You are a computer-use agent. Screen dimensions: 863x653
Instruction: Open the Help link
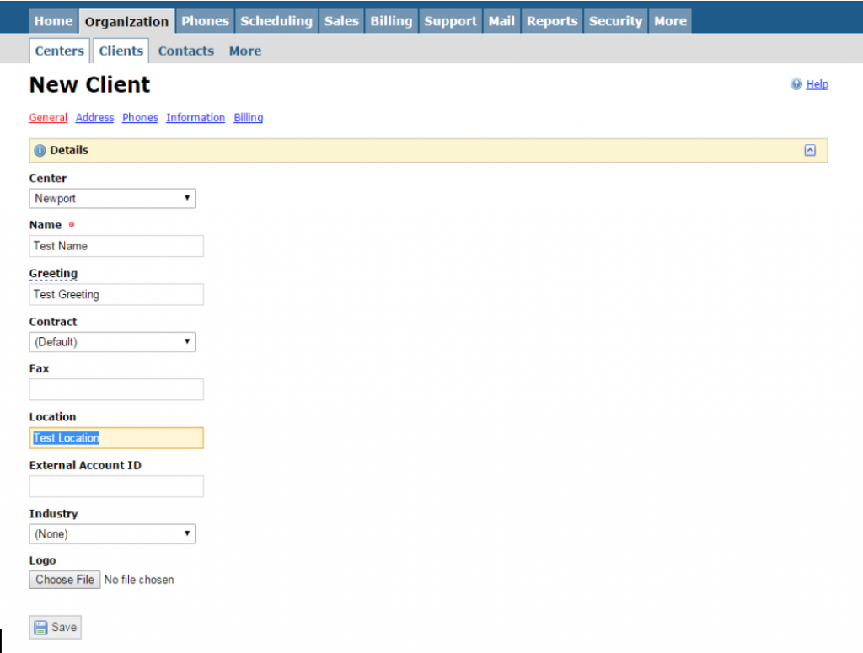(x=817, y=84)
